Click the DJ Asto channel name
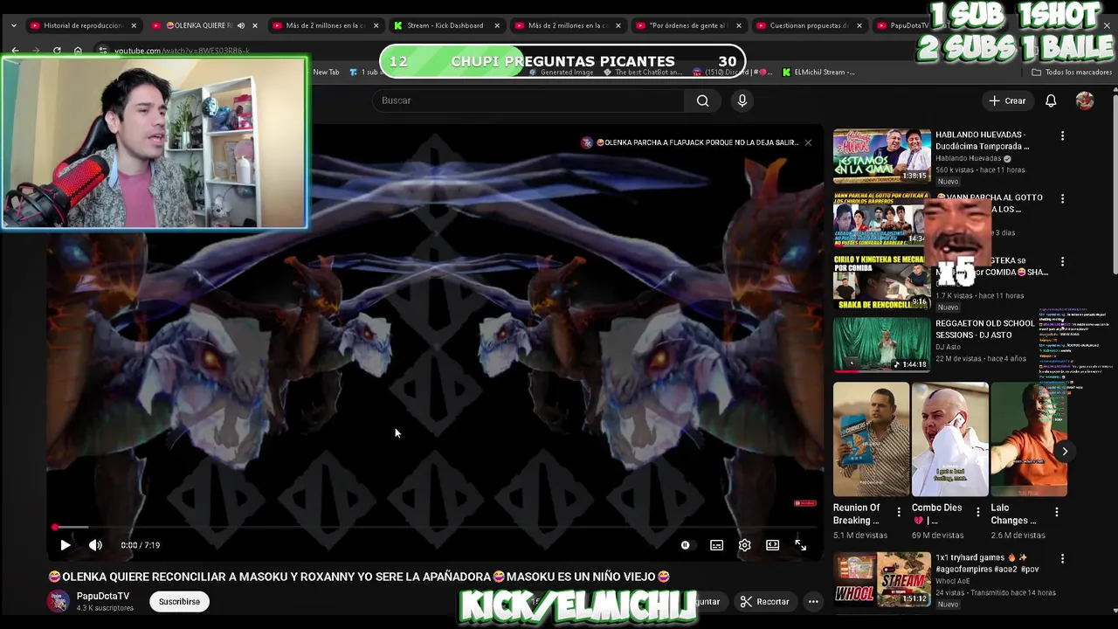 949,347
